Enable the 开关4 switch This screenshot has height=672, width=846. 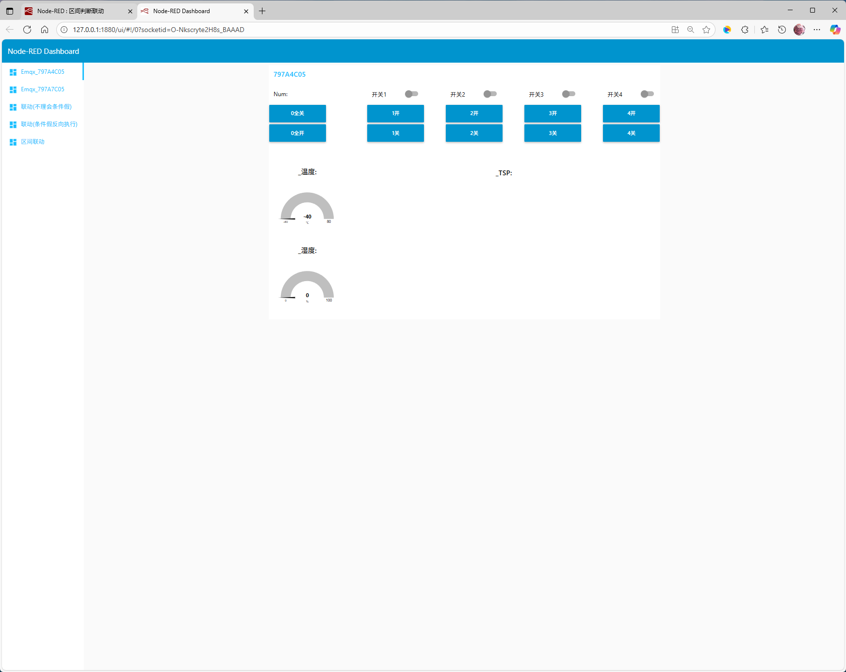pos(647,94)
